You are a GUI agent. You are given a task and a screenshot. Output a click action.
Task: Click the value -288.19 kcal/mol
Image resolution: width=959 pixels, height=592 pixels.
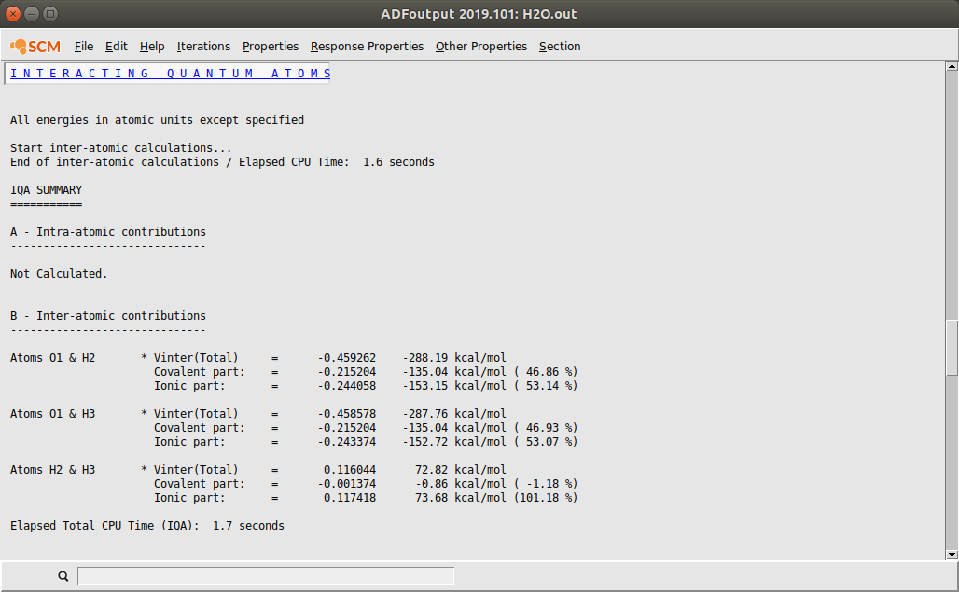(454, 358)
